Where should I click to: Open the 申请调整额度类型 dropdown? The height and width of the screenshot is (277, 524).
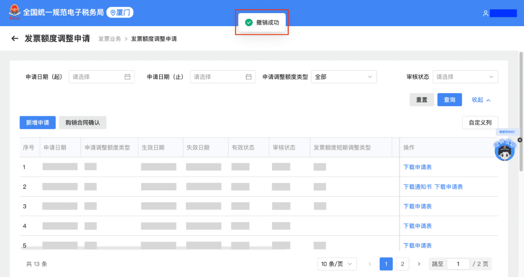coord(344,77)
